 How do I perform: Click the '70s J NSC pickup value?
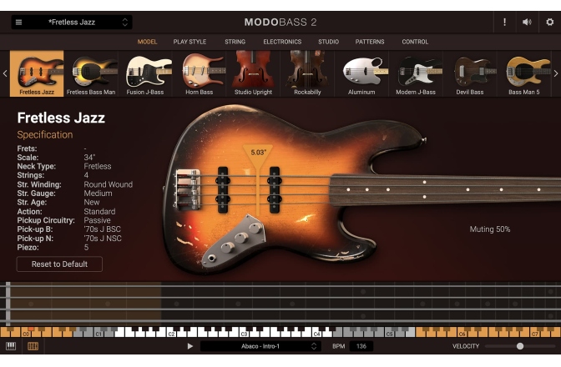(x=103, y=239)
